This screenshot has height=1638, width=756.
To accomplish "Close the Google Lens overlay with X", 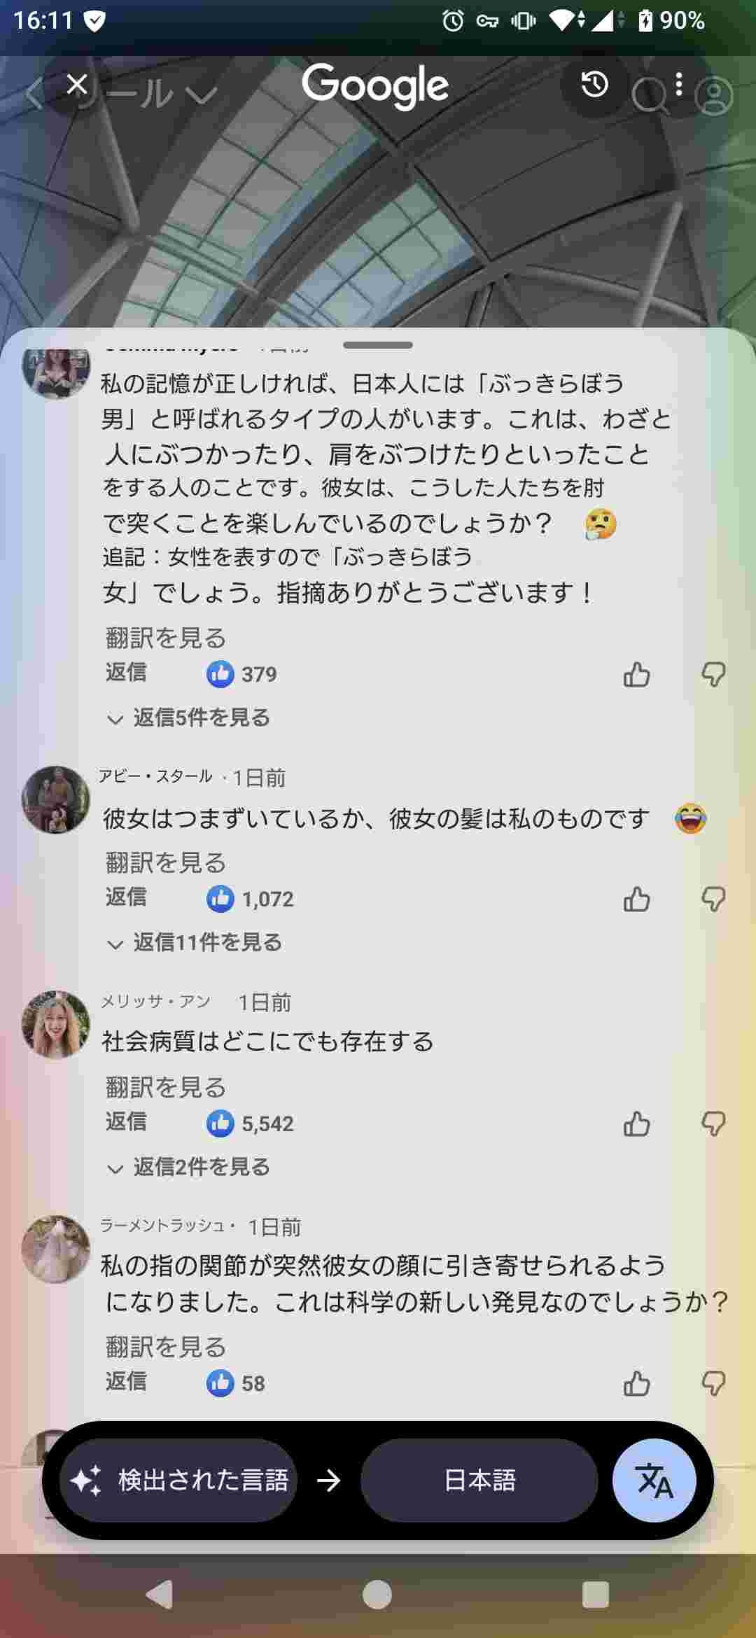I will point(77,85).
